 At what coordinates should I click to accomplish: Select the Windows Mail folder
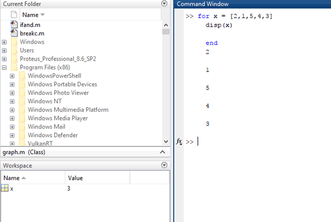(47, 126)
